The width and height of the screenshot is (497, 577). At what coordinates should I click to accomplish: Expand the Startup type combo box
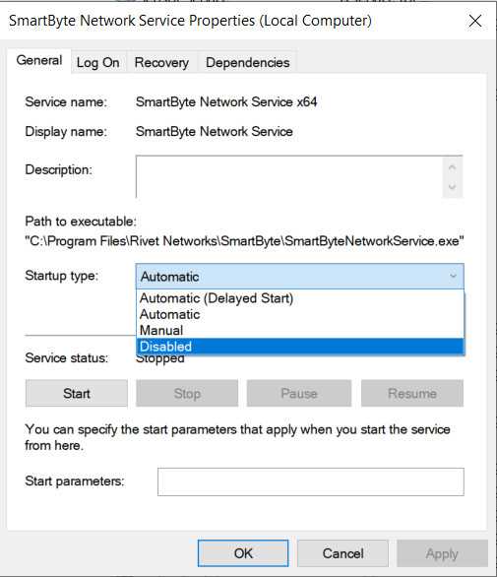299,276
